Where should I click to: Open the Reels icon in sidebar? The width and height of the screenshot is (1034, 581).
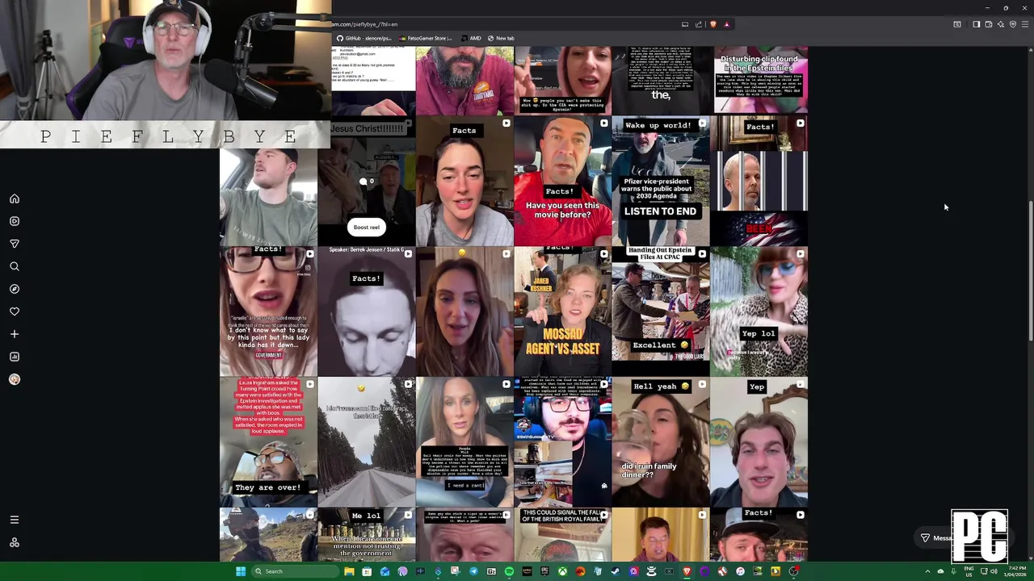coord(15,221)
